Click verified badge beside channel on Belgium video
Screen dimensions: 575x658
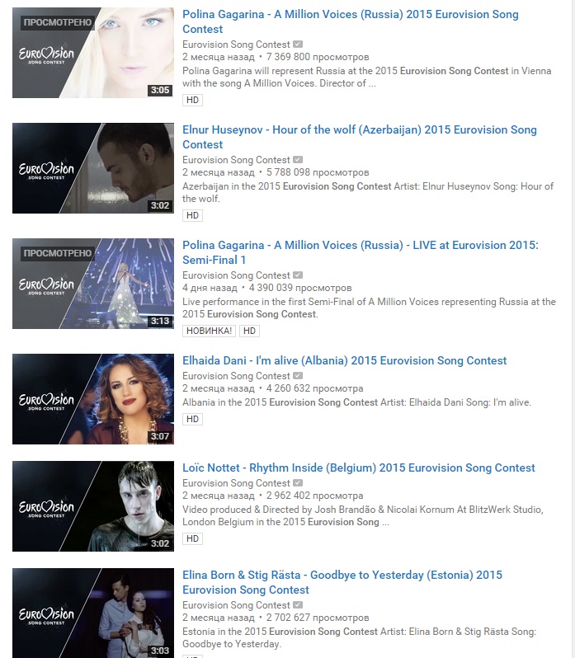pyautogui.click(x=298, y=482)
